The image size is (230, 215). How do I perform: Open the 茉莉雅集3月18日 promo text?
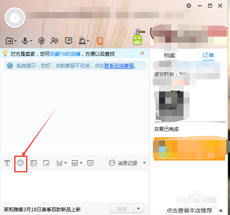42,210
